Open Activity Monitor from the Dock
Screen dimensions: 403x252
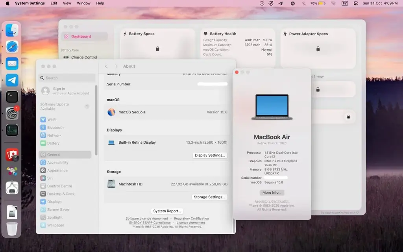coord(12,130)
